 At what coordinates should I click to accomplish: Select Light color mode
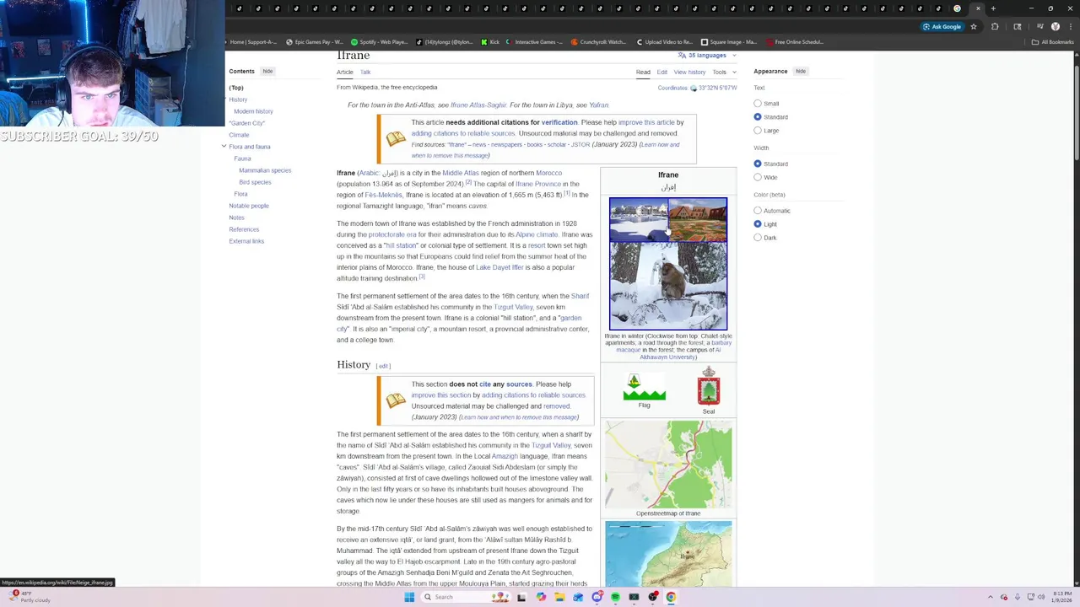click(x=758, y=224)
